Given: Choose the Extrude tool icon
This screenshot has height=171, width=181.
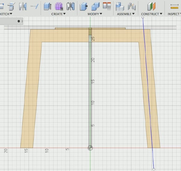Looking at the screenshot, I should pyautogui.click(x=48, y=6).
